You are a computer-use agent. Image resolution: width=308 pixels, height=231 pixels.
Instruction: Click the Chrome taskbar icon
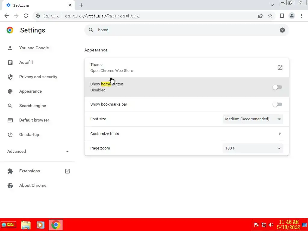point(56,225)
